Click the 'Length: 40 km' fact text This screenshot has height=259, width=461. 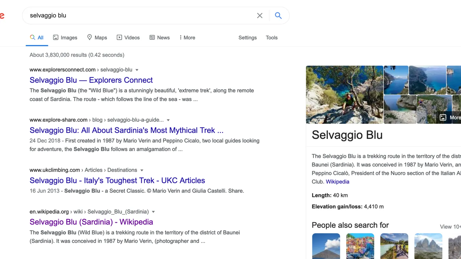330,195
